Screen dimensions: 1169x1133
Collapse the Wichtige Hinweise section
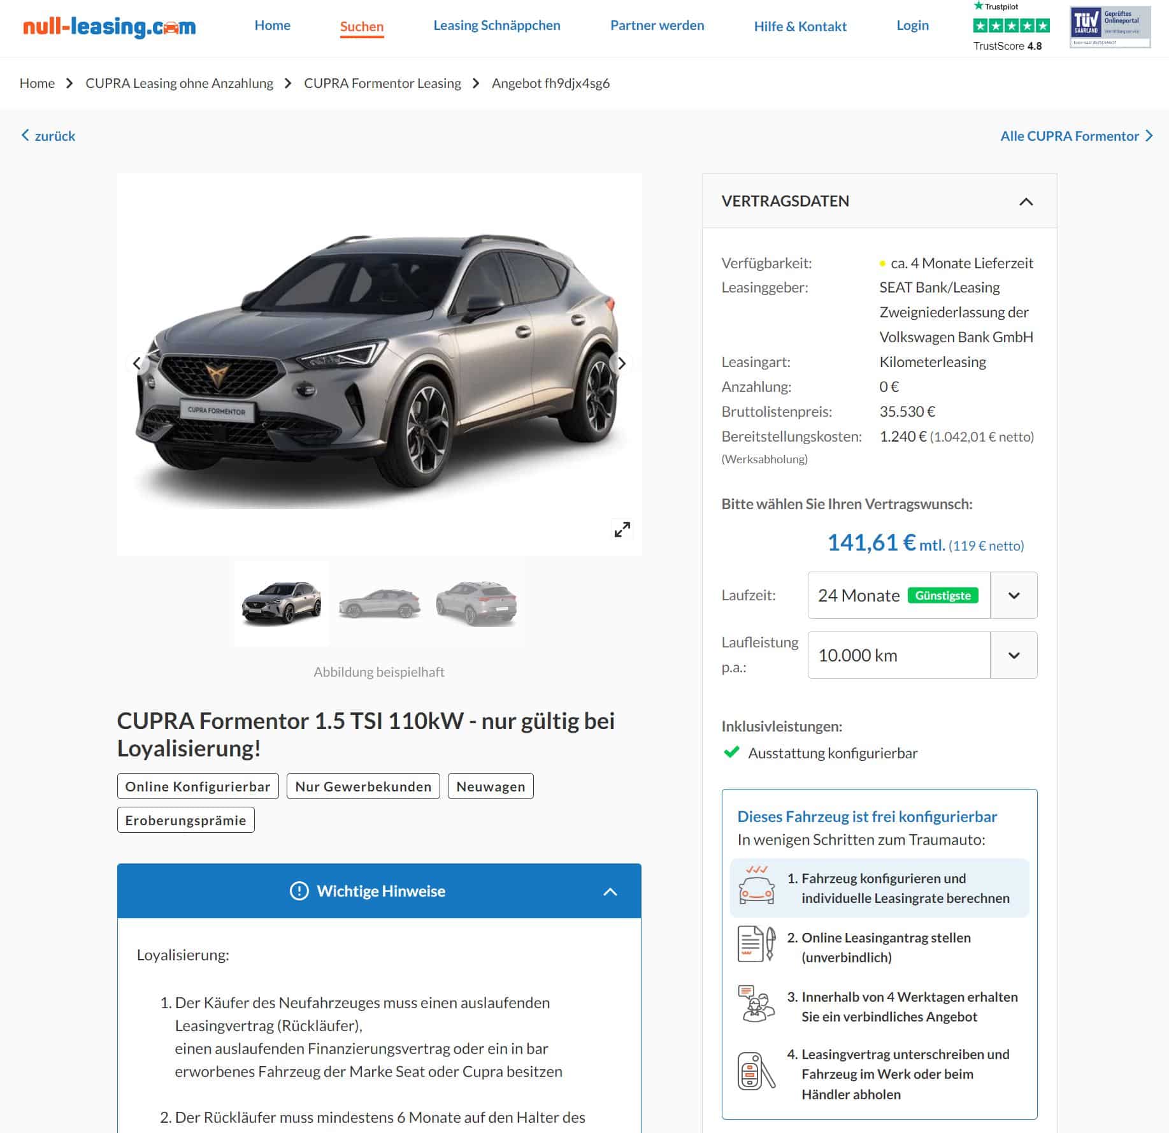[x=610, y=891]
